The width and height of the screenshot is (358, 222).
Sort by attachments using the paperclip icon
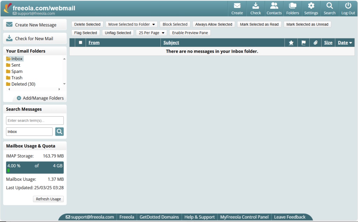tap(315, 42)
